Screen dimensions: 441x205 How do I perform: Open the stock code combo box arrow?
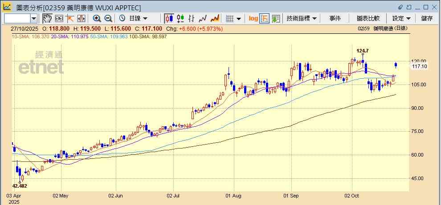point(34,18)
